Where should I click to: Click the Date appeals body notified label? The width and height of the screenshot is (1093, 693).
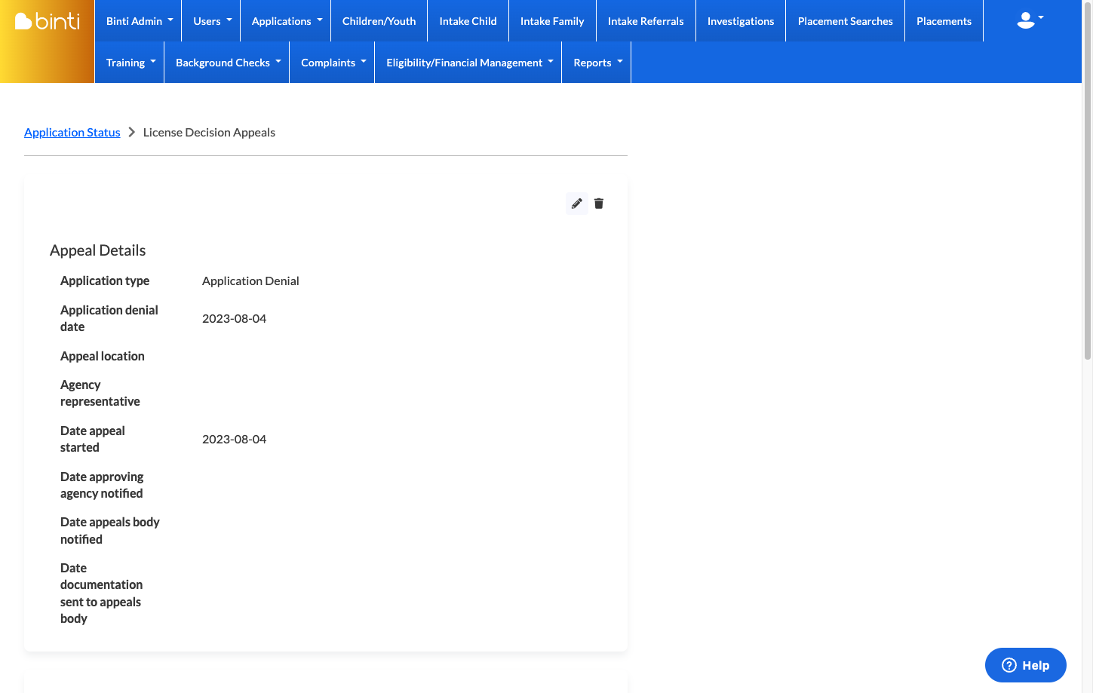pyautogui.click(x=110, y=531)
